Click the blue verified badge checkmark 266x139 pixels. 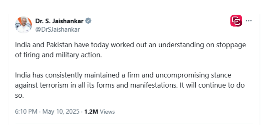[x=88, y=21]
